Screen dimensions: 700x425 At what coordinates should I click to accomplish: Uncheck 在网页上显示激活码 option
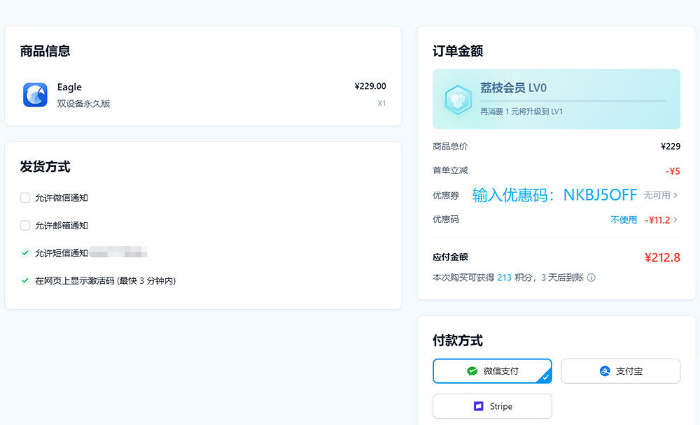click(x=25, y=280)
